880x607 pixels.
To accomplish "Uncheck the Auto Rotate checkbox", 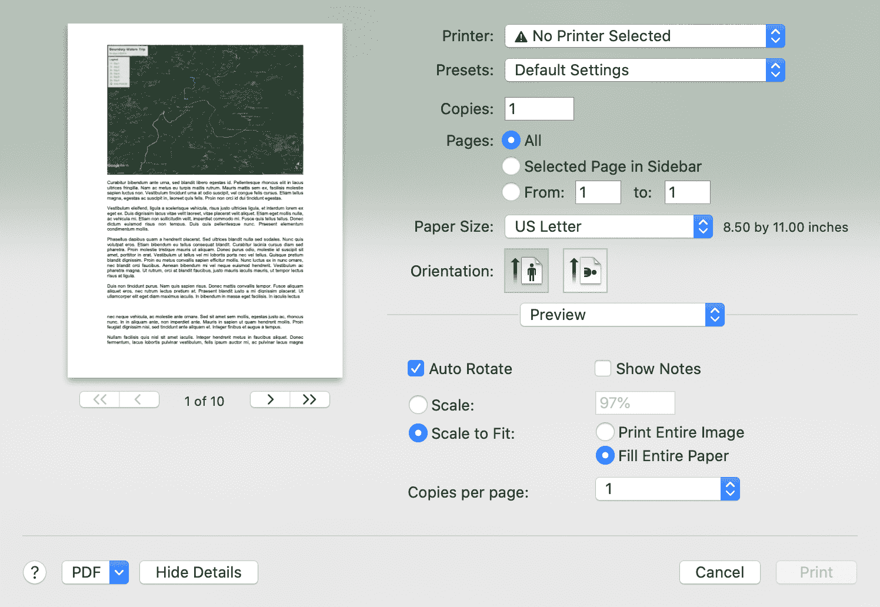I will tap(416, 368).
